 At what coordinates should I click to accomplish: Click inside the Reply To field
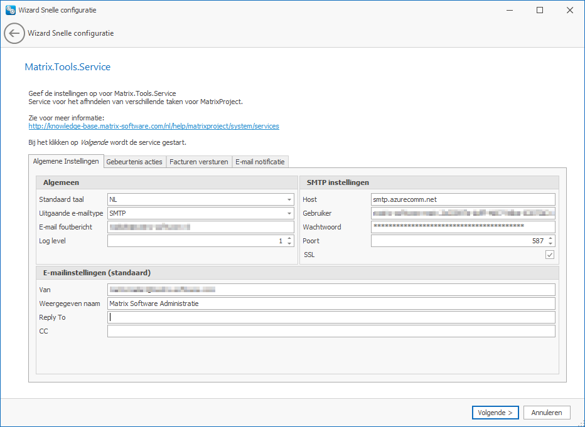331,317
